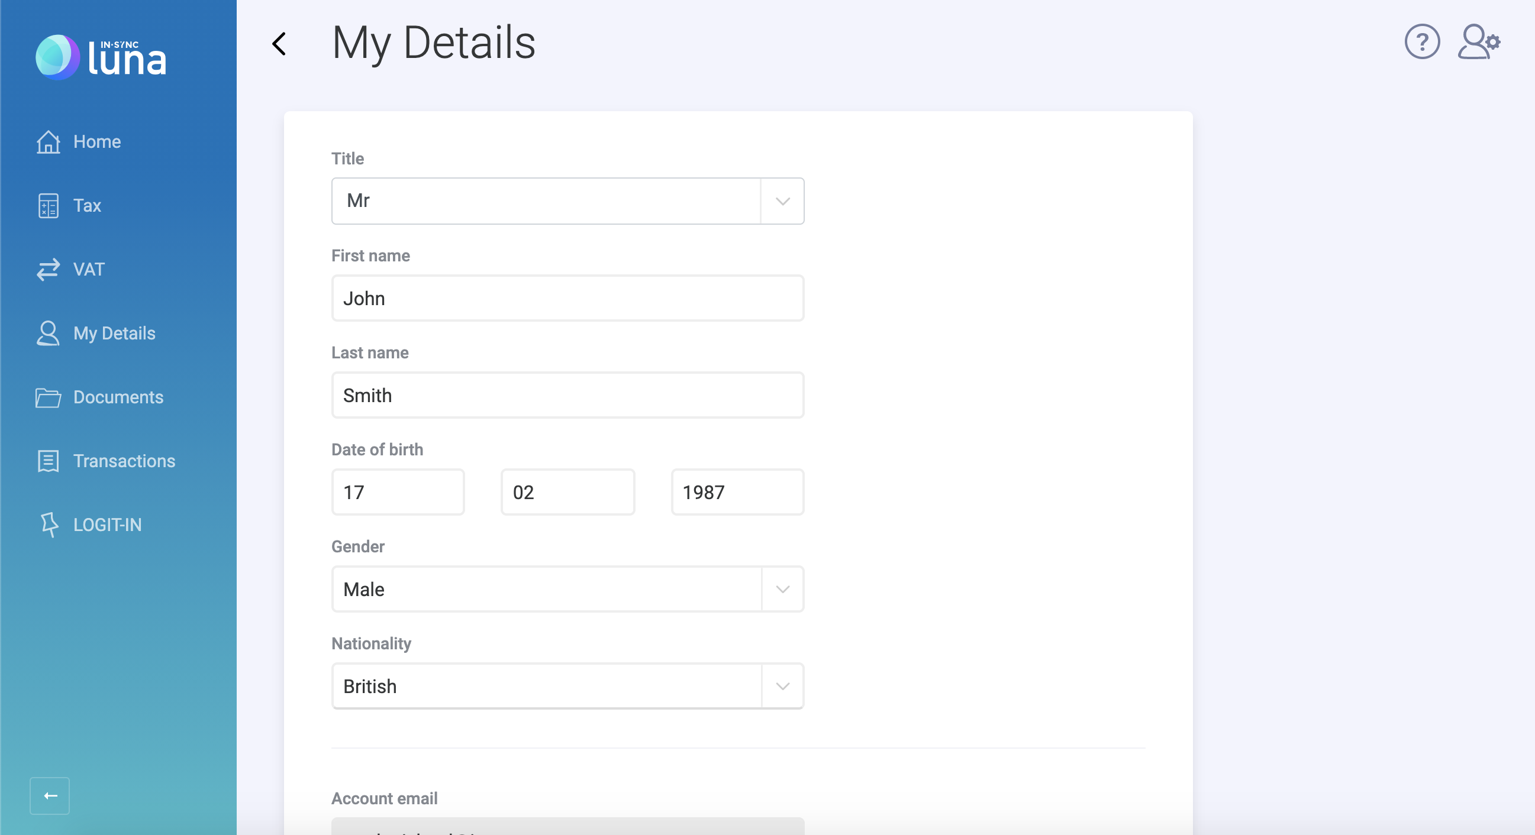Viewport: 1535px width, 835px height.
Task: Click the Transactions receipt icon
Action: click(x=49, y=461)
